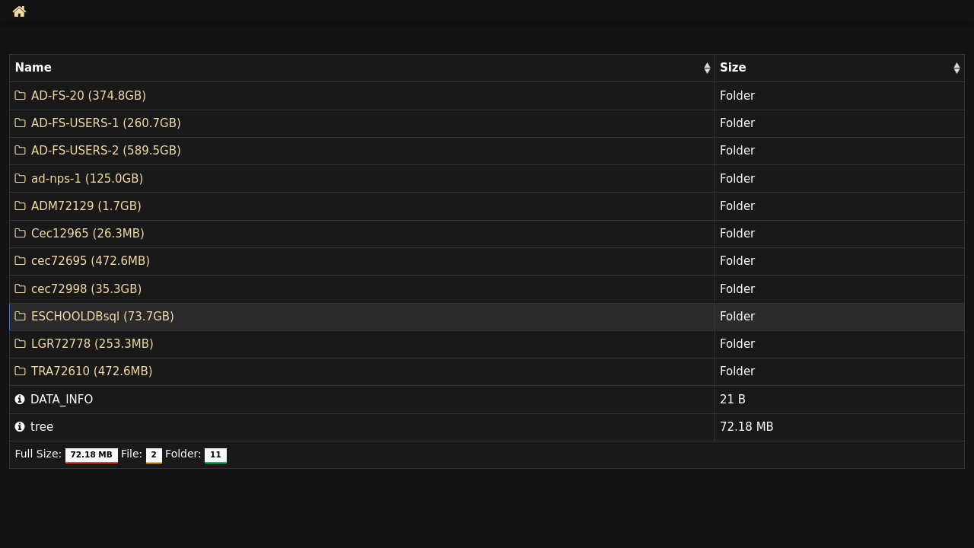Sort by Name using arrows
Screen dimensions: 974x548
[707, 68]
